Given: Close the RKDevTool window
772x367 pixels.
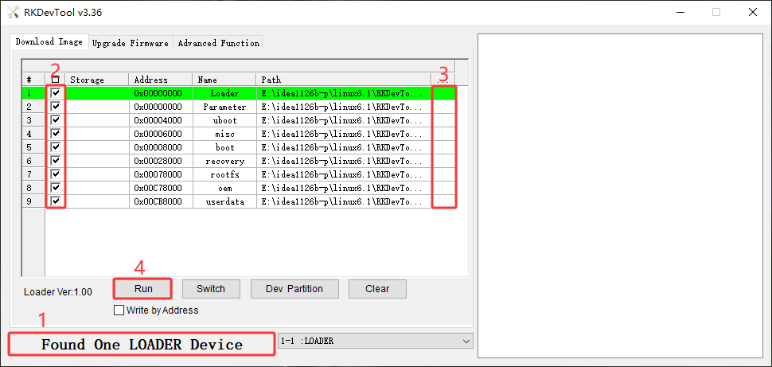Looking at the screenshot, I should point(752,13).
